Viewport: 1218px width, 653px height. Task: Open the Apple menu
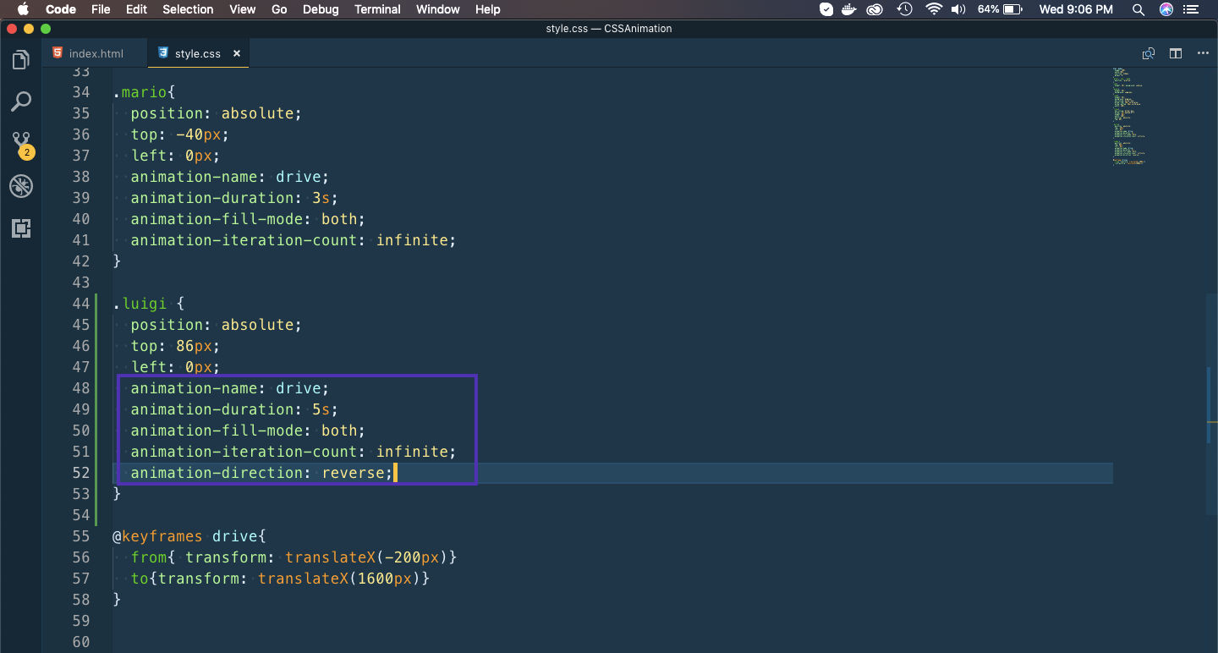click(x=23, y=9)
